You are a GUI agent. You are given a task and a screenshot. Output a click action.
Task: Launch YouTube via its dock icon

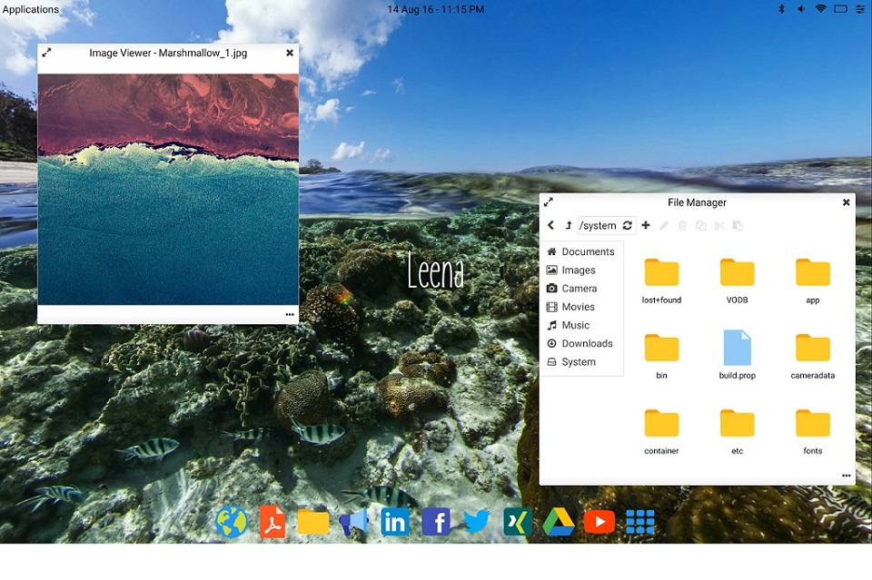point(599,522)
